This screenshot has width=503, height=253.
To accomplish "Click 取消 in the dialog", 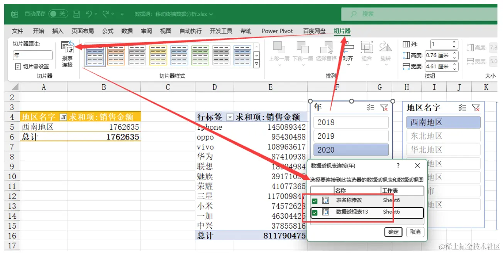I will coord(415,232).
